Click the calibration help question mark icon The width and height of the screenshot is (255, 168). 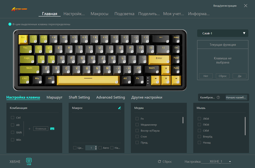(218, 97)
